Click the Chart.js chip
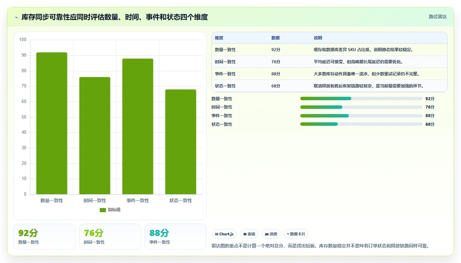This screenshot has width=461, height=263. [x=224, y=234]
